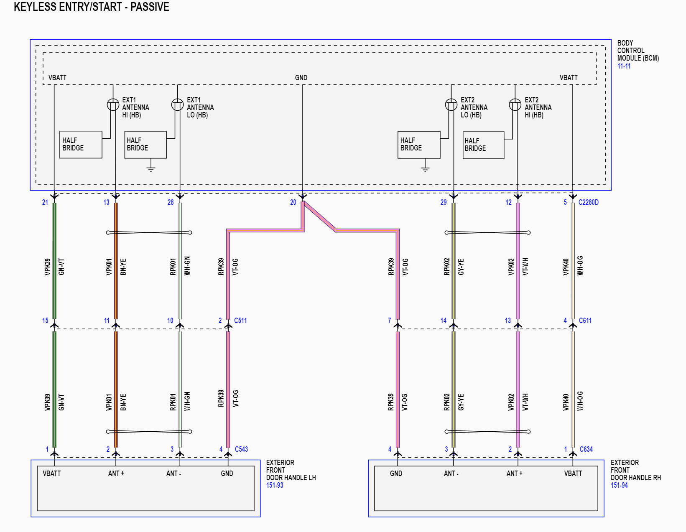Screen dimensions: 686x532
Task: Select the BODY CONTROL MODULE (BCM) title text
Action: coord(638,51)
